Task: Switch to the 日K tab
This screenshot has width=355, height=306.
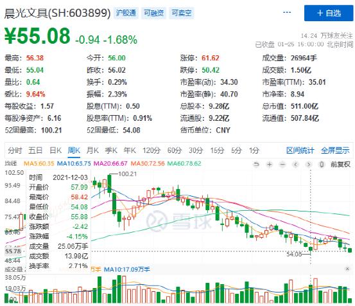Action: pyautogui.click(x=55, y=150)
